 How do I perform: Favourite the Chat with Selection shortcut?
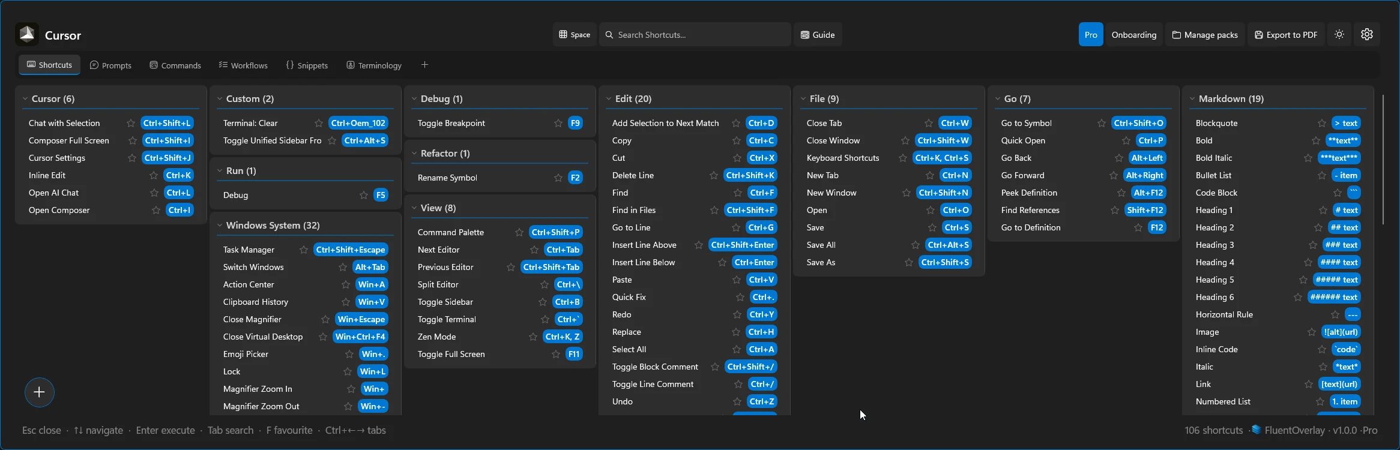(x=131, y=123)
